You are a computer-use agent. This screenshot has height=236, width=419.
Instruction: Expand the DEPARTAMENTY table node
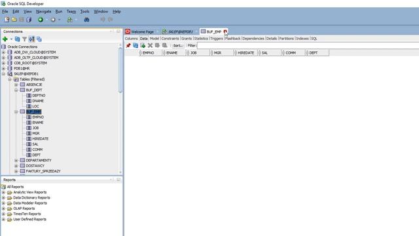(16, 160)
